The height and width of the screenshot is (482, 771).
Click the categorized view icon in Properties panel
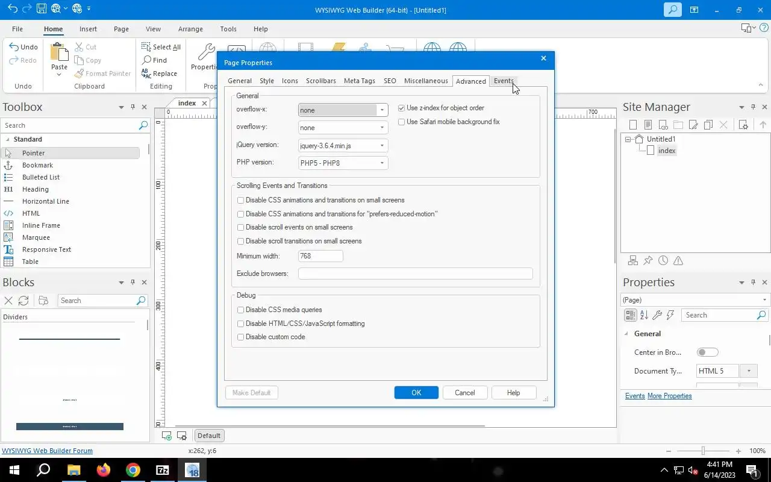point(630,315)
